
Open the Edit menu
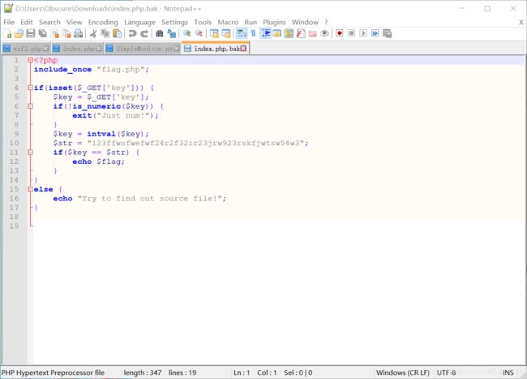pyautogui.click(x=27, y=22)
